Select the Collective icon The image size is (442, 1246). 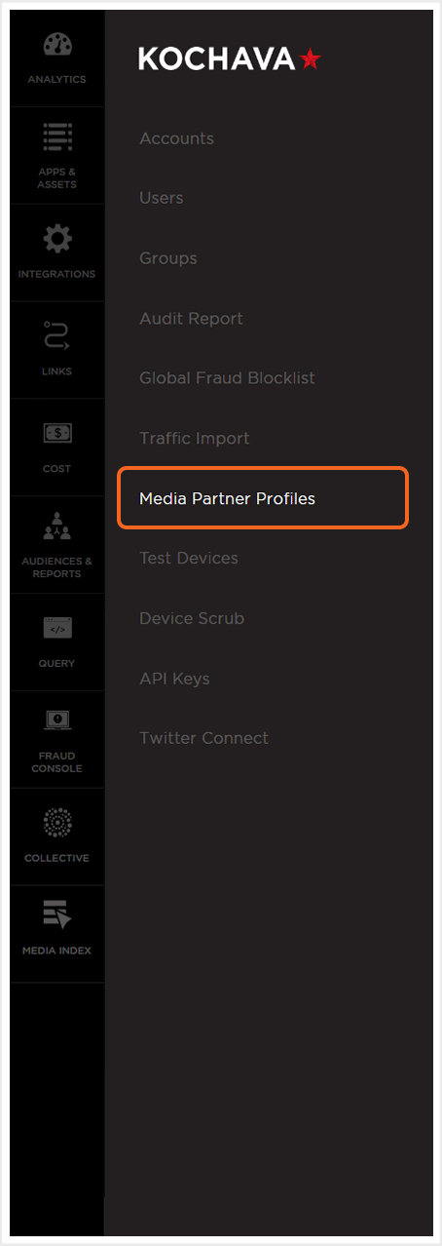pyautogui.click(x=56, y=823)
